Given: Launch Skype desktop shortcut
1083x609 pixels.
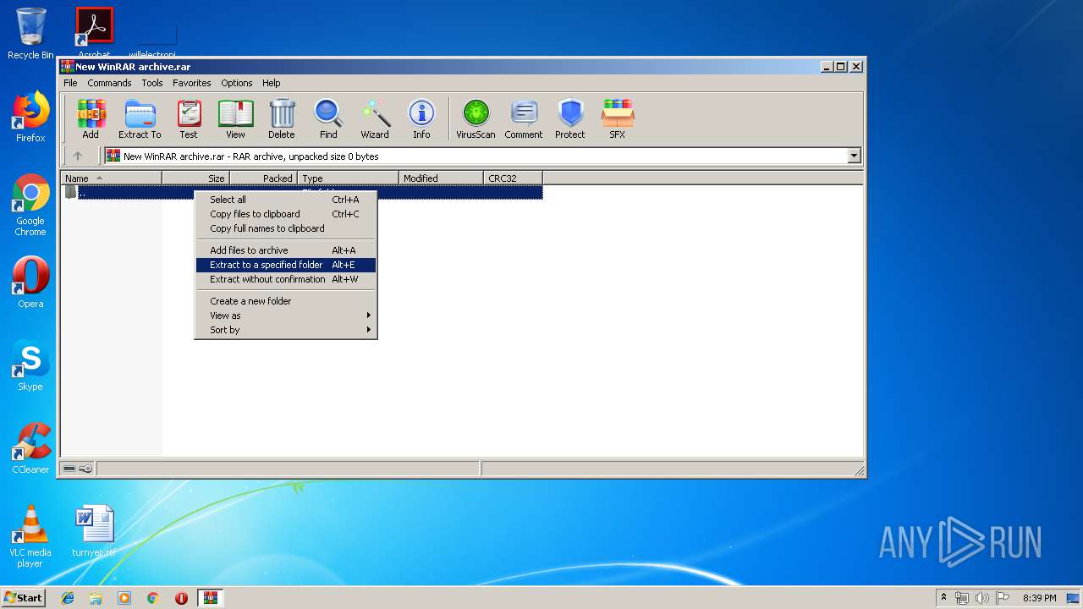Looking at the screenshot, I should [x=30, y=365].
